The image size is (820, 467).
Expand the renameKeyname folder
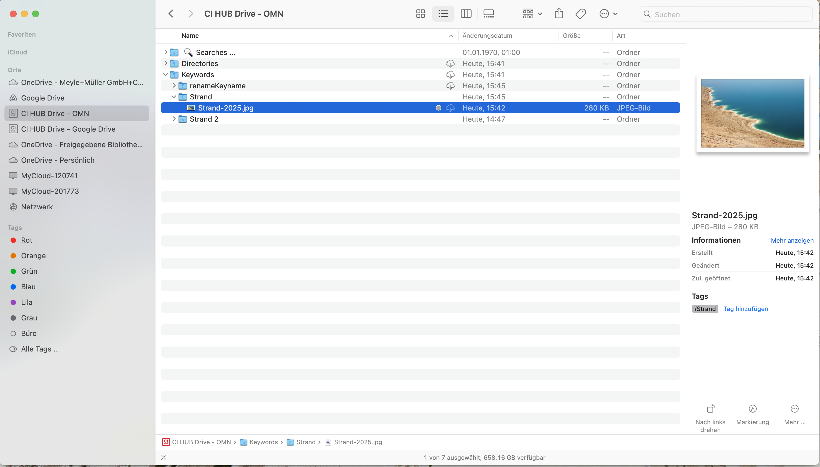coord(174,86)
